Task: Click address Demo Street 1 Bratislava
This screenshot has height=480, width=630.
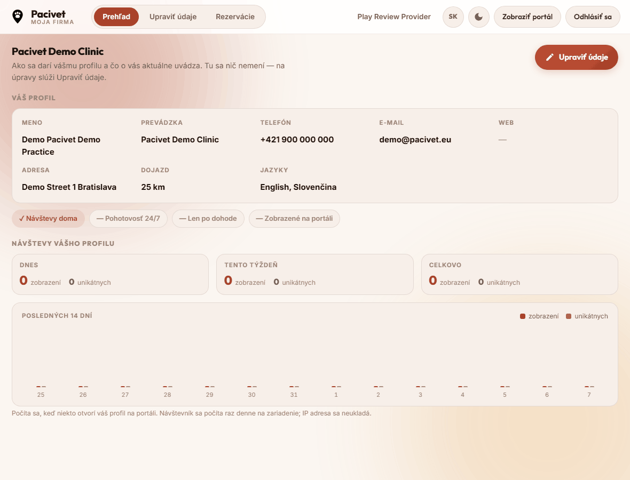Action: pos(69,187)
